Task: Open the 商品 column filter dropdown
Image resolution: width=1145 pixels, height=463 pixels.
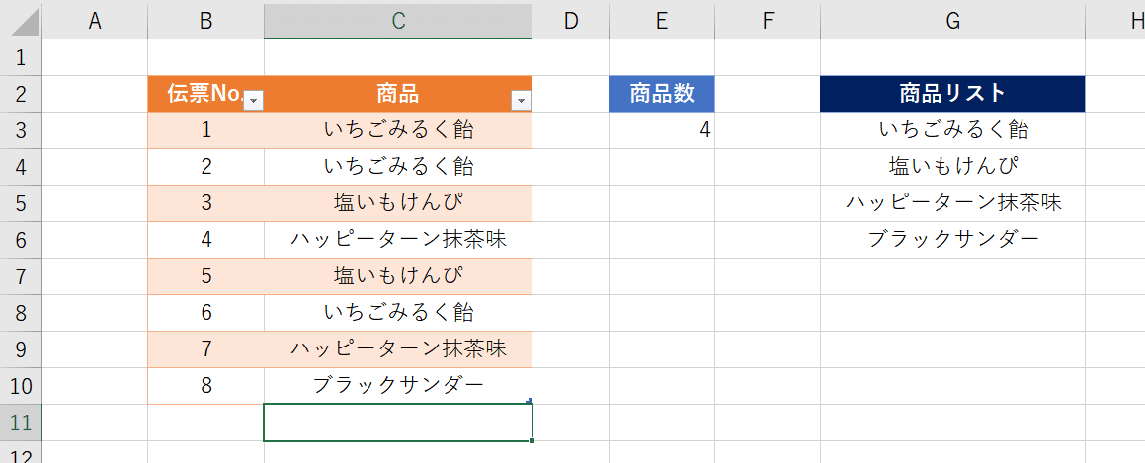Action: coord(521,102)
